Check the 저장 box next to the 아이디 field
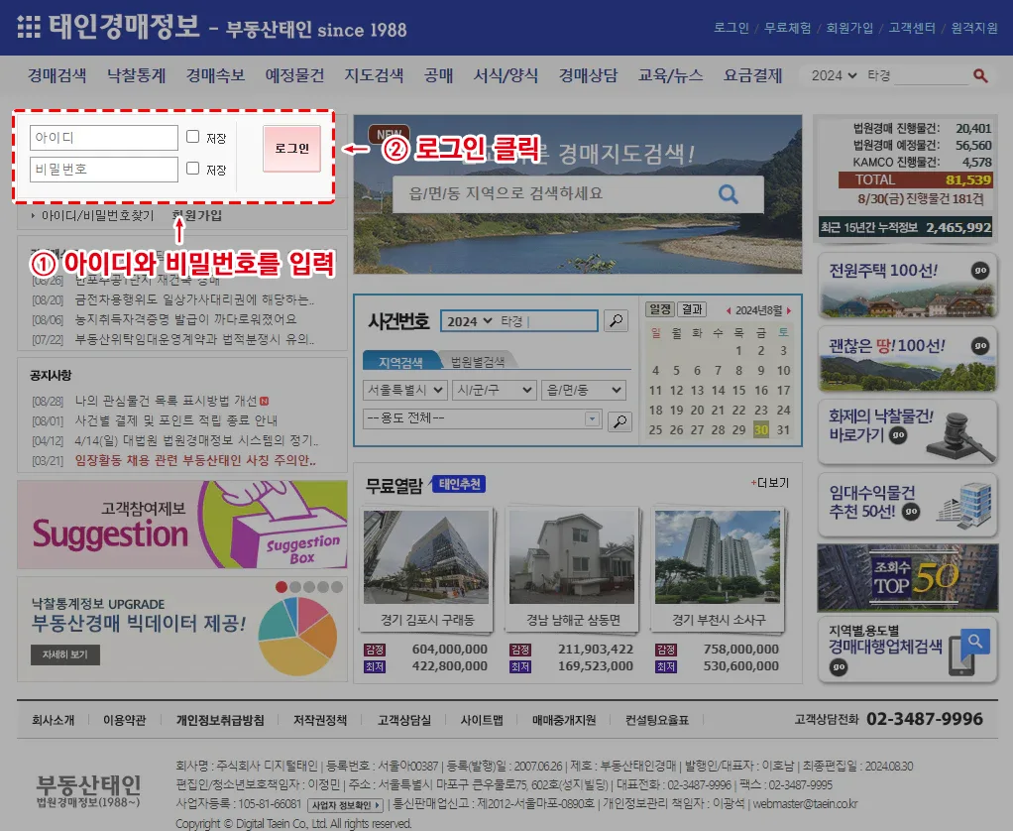Screen dimensions: 1013x831 [192, 136]
